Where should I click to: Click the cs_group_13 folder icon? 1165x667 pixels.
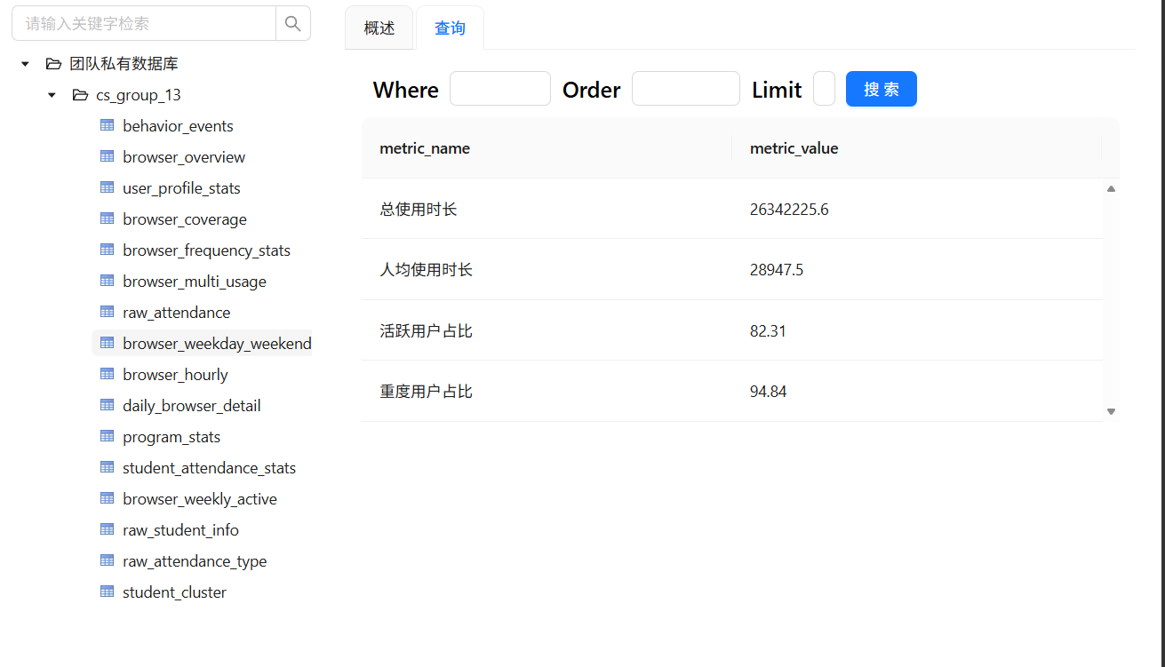pyautogui.click(x=80, y=95)
